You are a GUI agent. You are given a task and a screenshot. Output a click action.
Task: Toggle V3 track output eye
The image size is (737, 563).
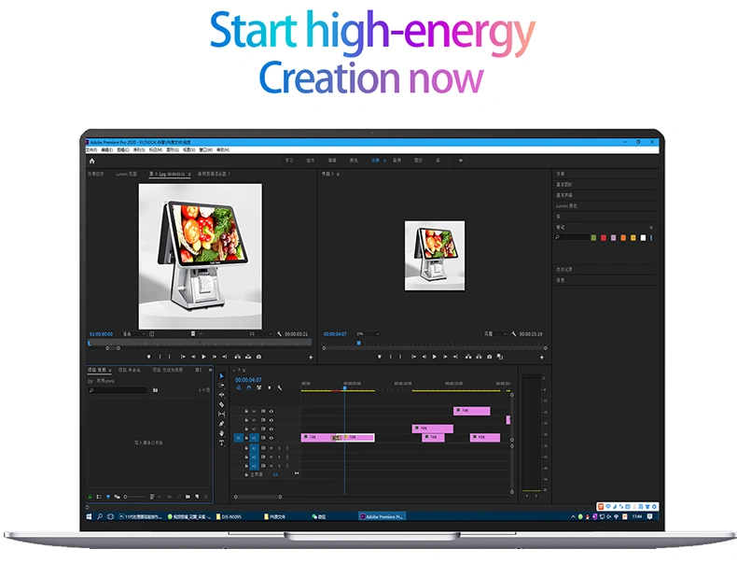pyautogui.click(x=271, y=420)
